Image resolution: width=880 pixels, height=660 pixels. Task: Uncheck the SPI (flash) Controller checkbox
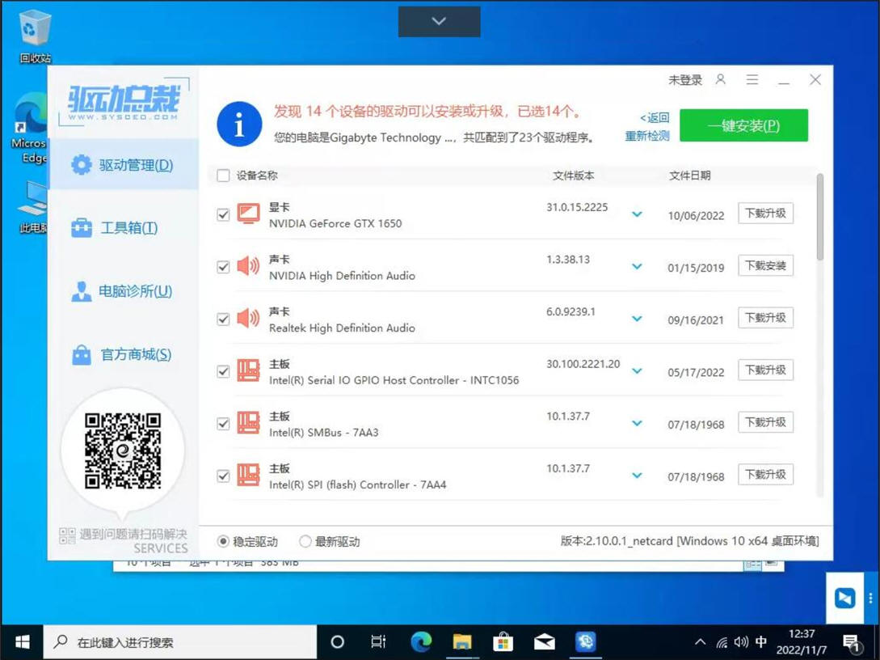point(223,476)
